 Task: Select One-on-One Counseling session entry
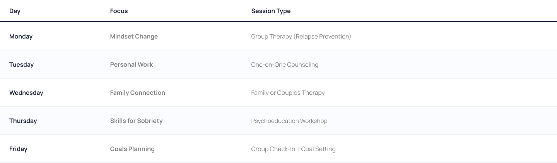click(285, 65)
